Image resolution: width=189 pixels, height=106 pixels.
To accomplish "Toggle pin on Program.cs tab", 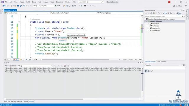I will point(14,10).
